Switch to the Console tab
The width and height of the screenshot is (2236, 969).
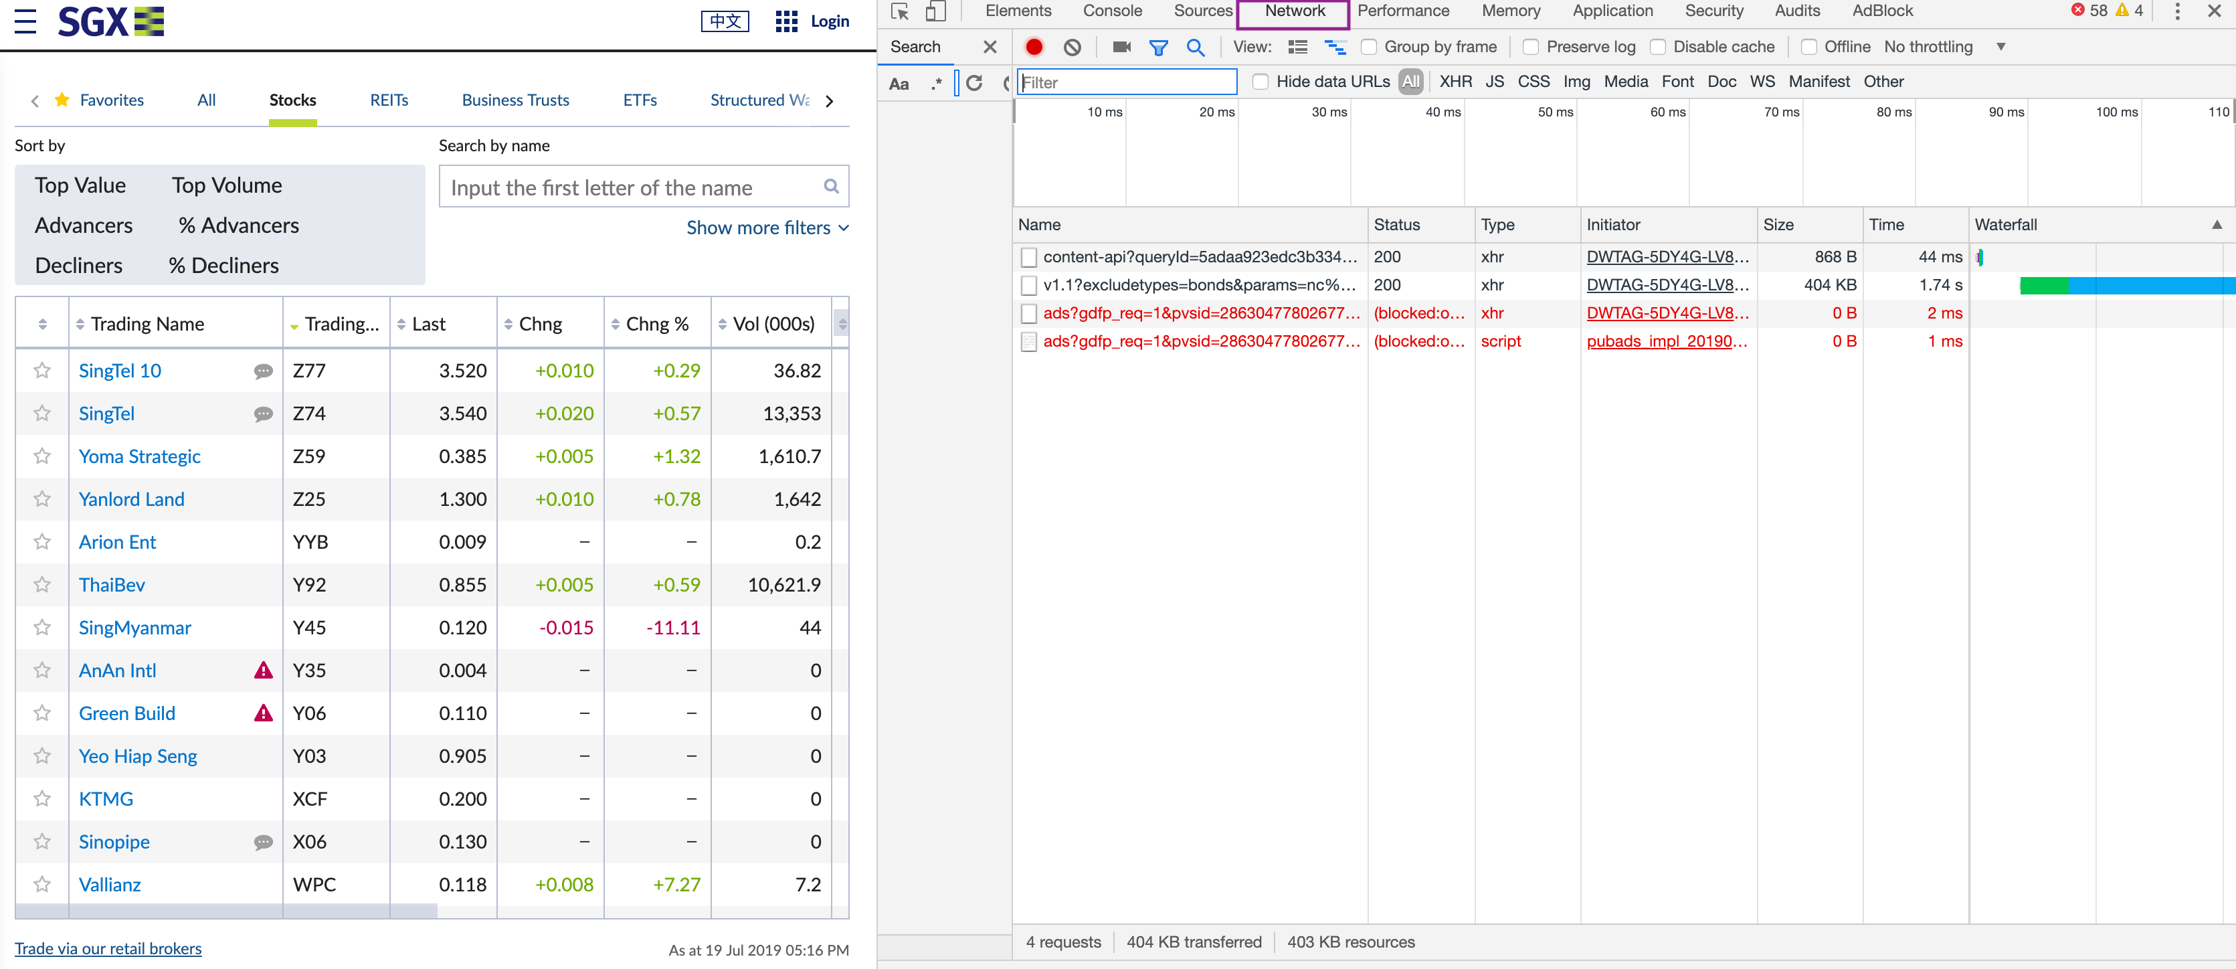tap(1112, 11)
